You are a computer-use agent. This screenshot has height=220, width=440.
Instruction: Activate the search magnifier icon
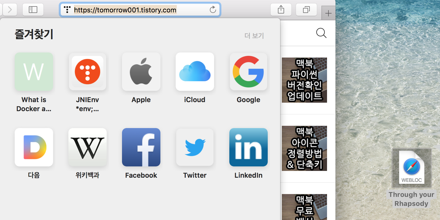[321, 33]
